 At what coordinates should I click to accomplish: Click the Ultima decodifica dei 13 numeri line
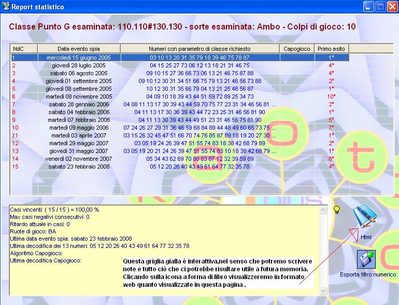99,246
